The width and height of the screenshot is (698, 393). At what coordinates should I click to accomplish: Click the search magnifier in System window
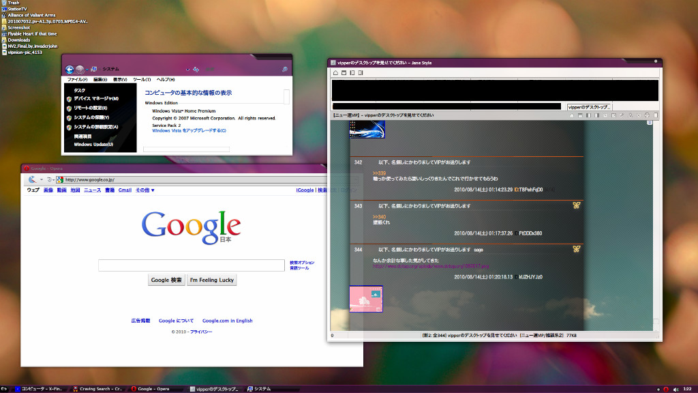284,70
